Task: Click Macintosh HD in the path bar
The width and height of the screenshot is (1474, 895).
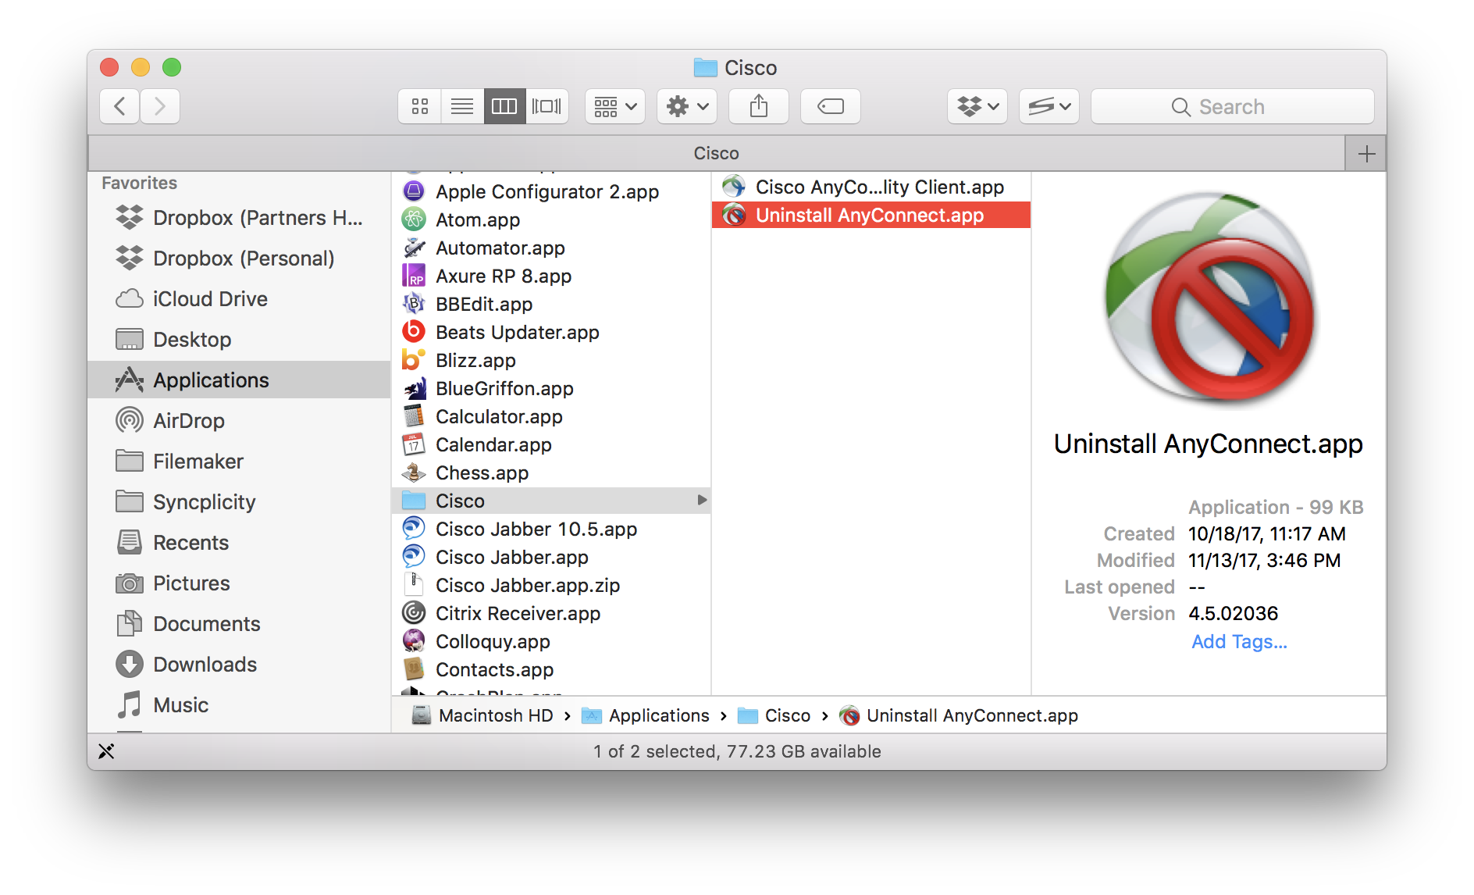Action: point(483,715)
